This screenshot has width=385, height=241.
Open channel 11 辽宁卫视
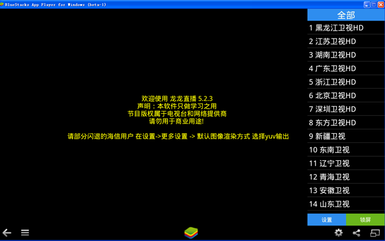click(x=346, y=163)
